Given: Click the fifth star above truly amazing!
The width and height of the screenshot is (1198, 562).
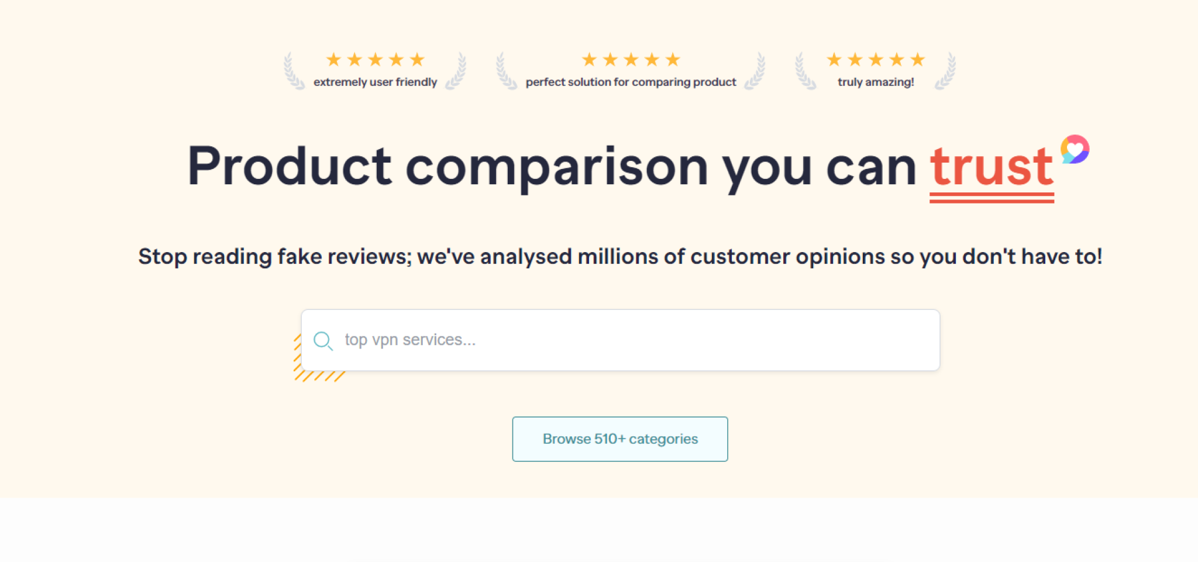Looking at the screenshot, I should click(917, 58).
